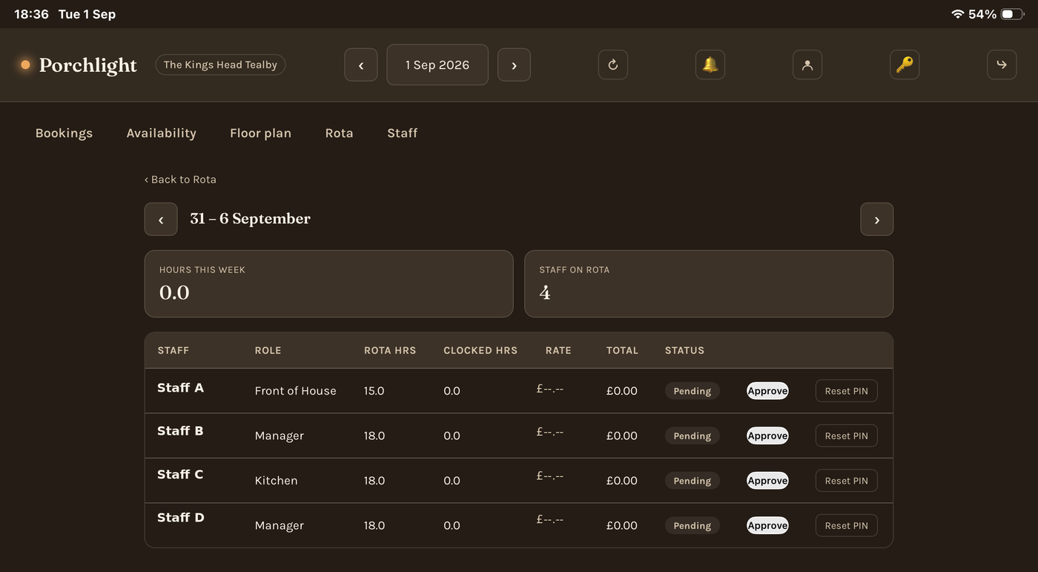Reset PIN for Staff D
The image size is (1038, 572).
[x=847, y=525]
